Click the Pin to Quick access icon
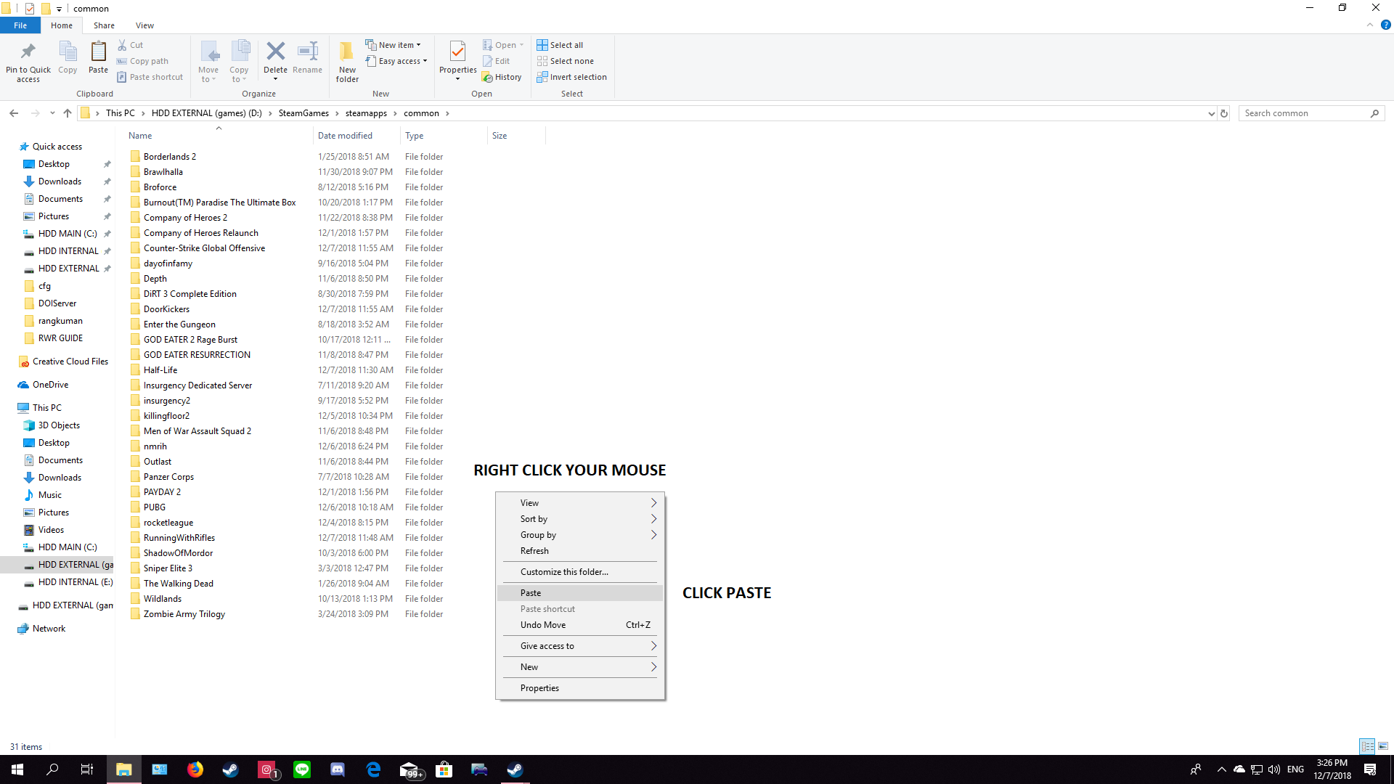 click(x=28, y=52)
